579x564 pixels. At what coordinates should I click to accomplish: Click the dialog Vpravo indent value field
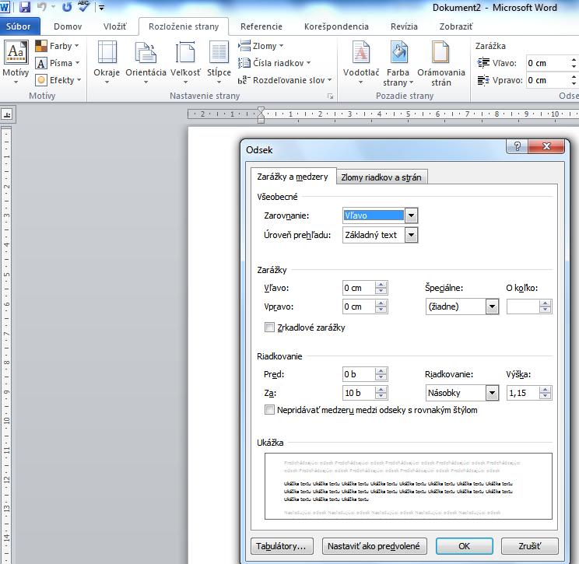[x=359, y=307]
